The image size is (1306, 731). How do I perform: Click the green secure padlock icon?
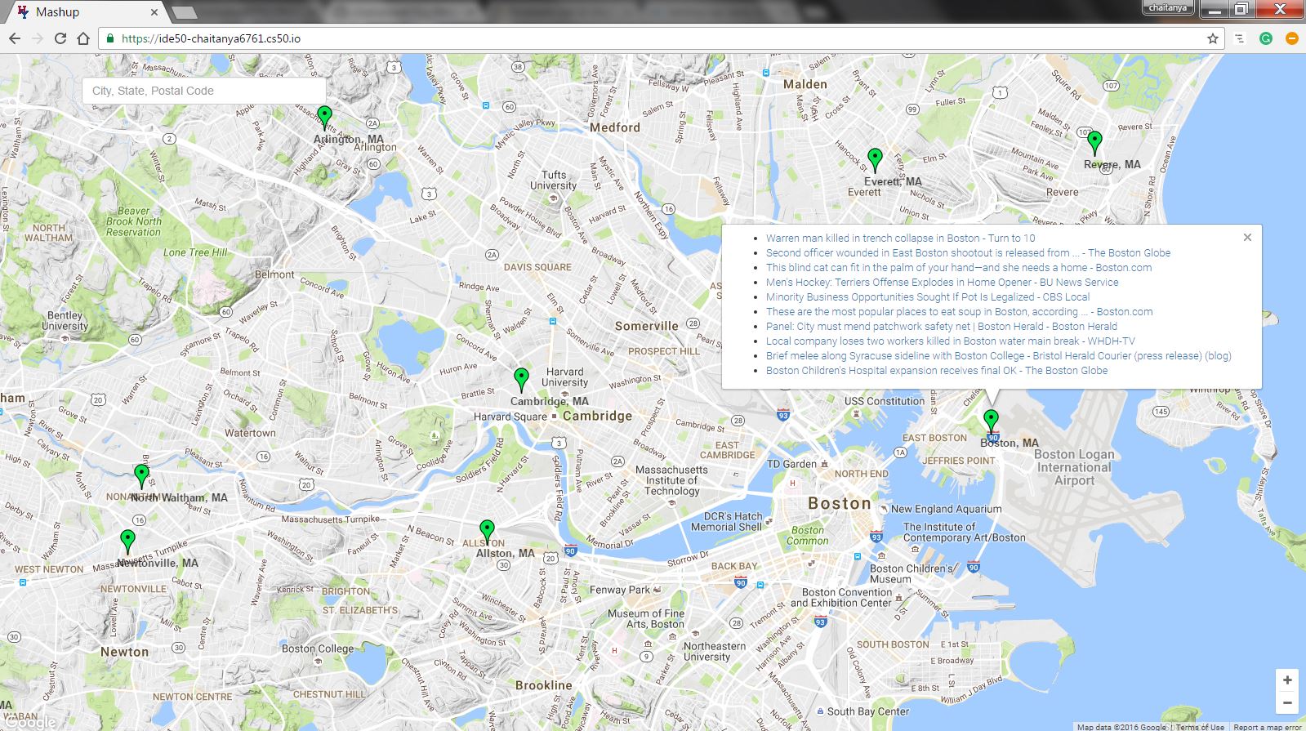point(110,38)
